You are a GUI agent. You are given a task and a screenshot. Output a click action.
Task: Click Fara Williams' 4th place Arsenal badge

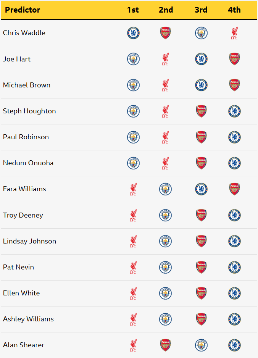click(234, 189)
